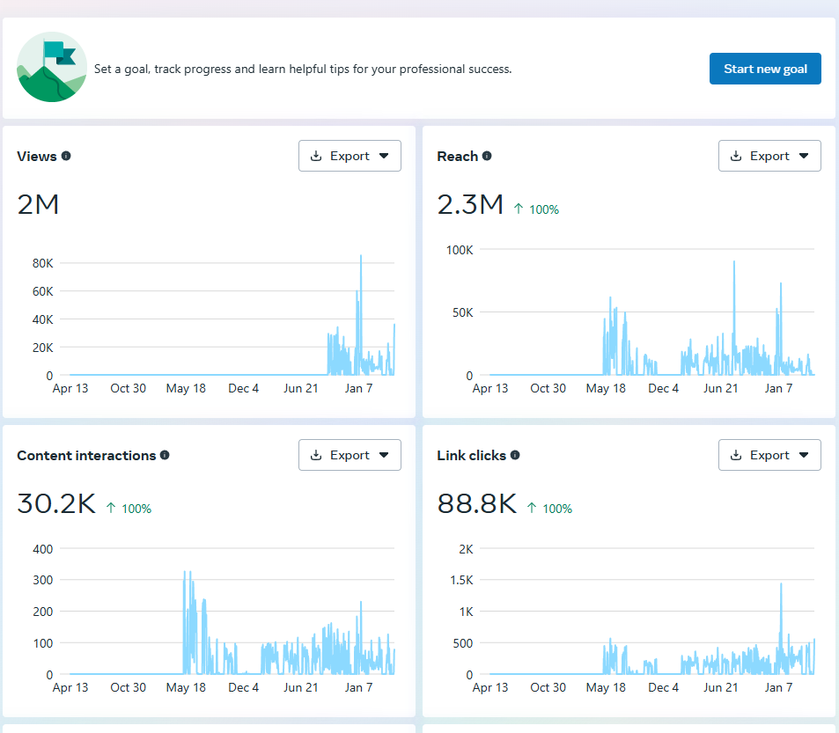The image size is (839, 733).
Task: Click the 50K axis label in Reach chart
Action: tap(463, 312)
